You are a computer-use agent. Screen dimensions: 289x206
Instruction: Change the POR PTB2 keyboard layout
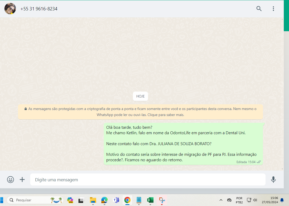click(239, 200)
